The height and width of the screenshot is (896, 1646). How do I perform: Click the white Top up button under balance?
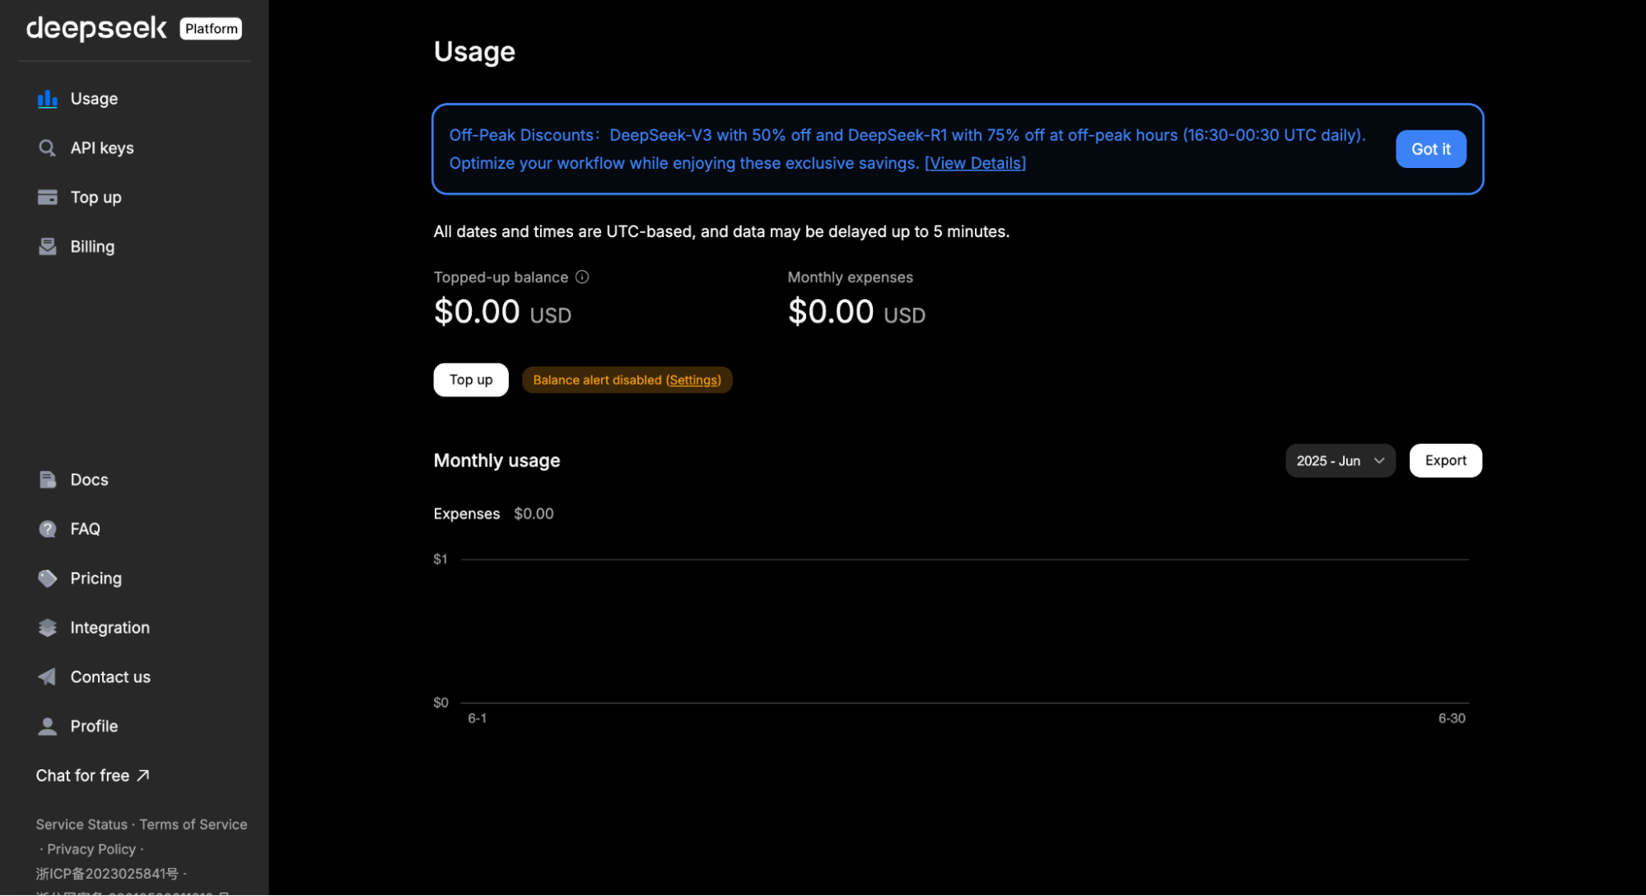coord(471,380)
